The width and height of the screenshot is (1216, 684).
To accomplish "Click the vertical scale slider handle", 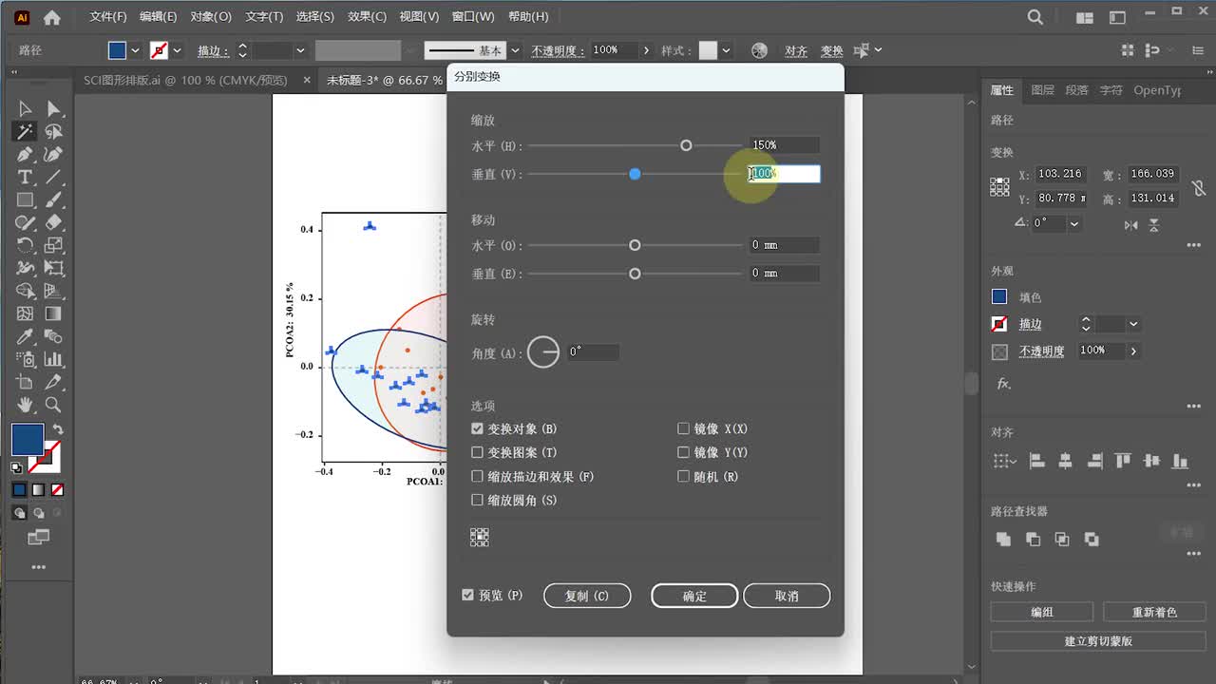I will click(635, 174).
